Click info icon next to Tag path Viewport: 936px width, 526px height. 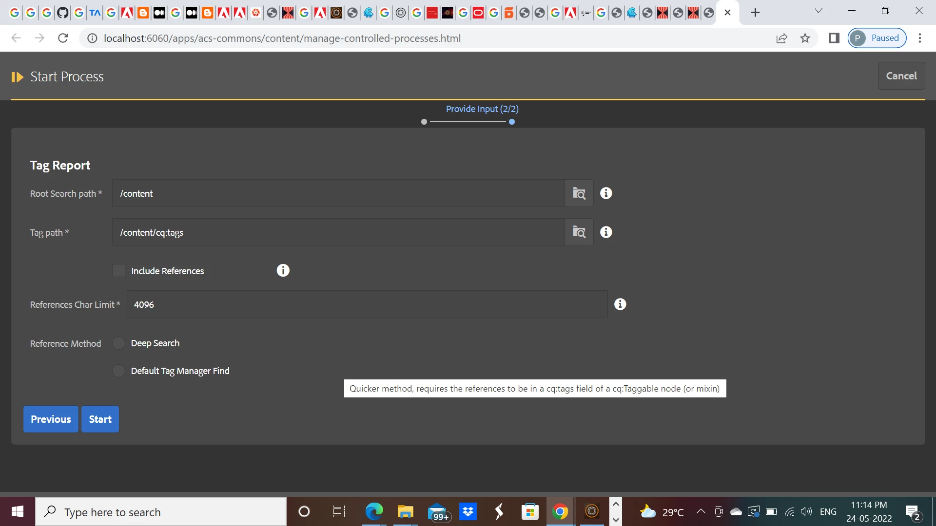click(x=606, y=232)
